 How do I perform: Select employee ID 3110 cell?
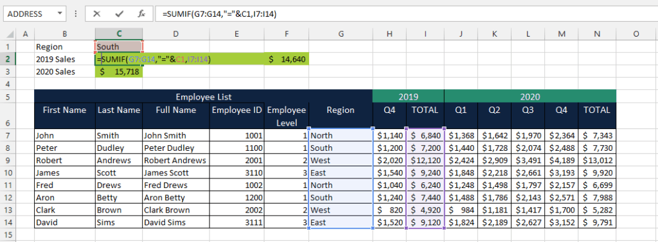236,173
